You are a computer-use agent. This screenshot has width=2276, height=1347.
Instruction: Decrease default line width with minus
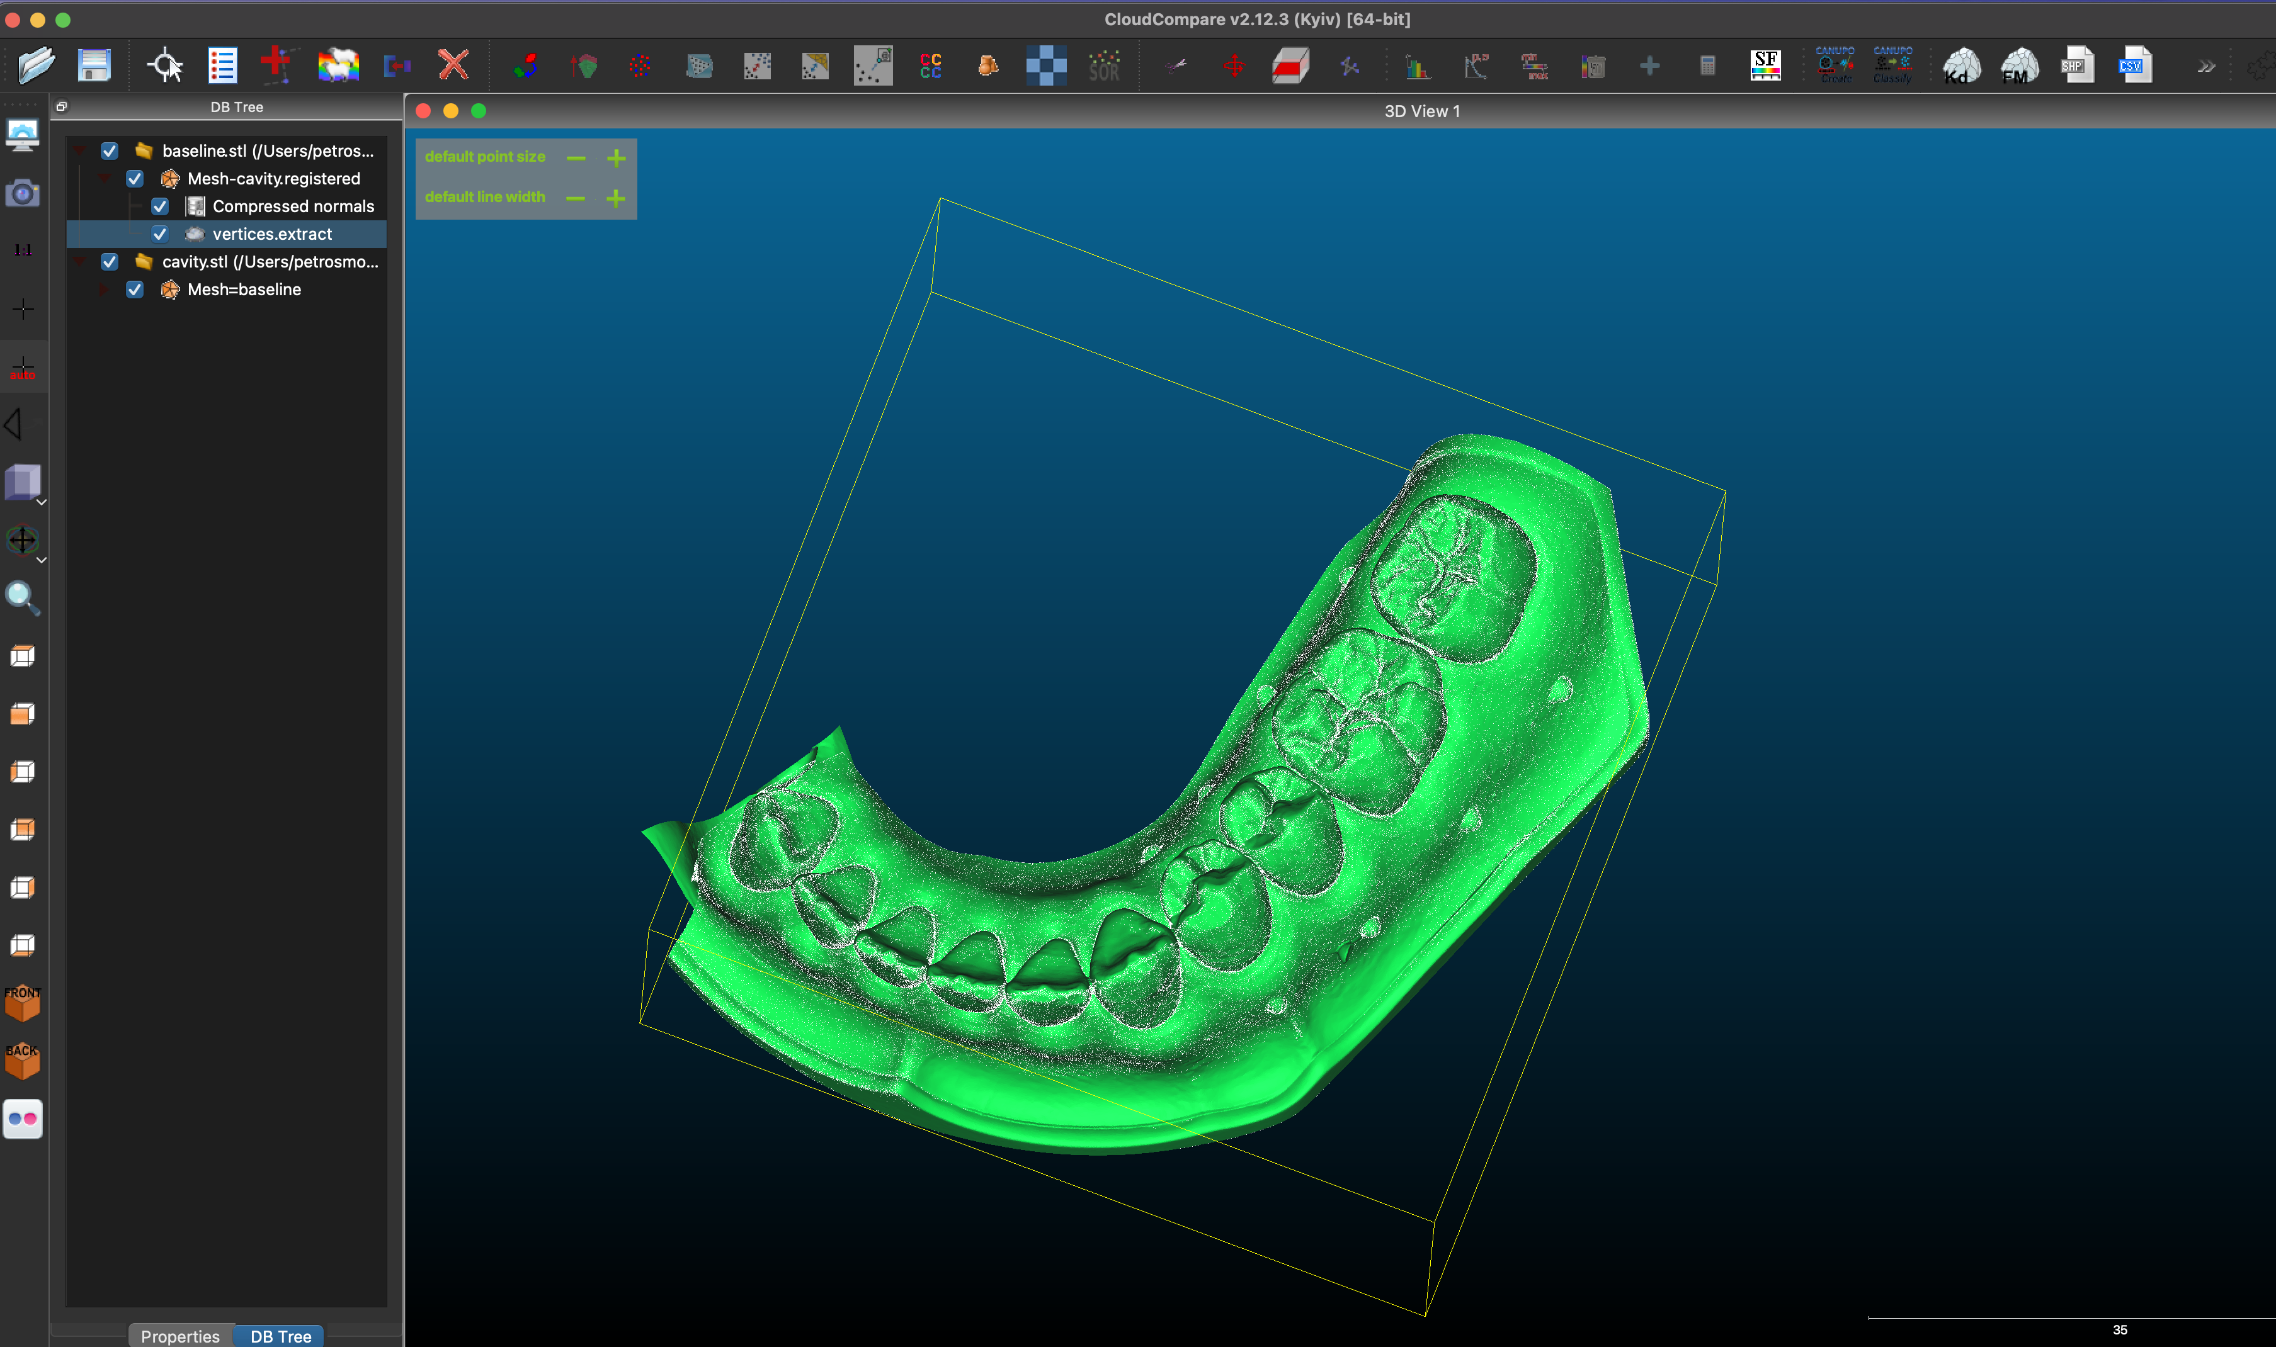(x=576, y=198)
